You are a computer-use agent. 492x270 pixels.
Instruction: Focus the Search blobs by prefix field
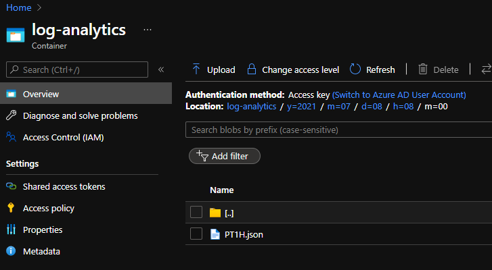(338, 130)
